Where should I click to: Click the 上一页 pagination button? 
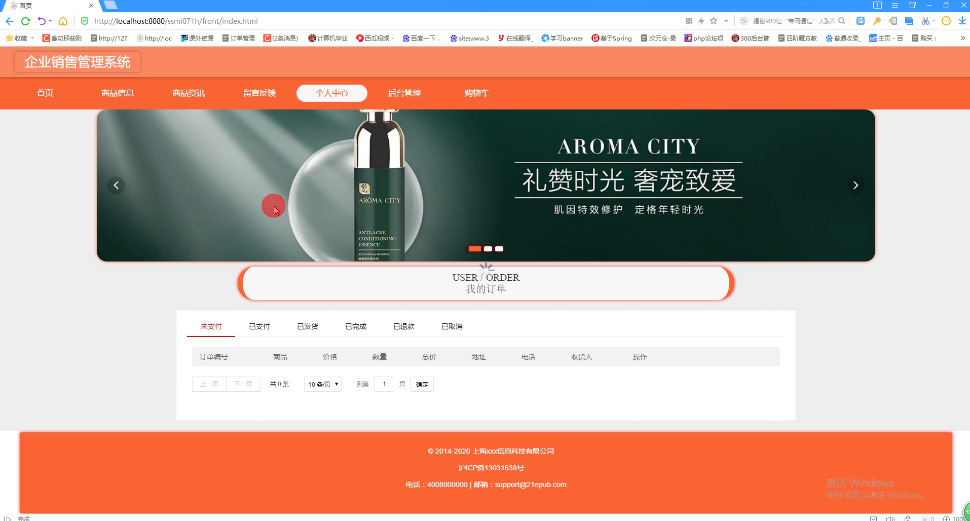(209, 384)
